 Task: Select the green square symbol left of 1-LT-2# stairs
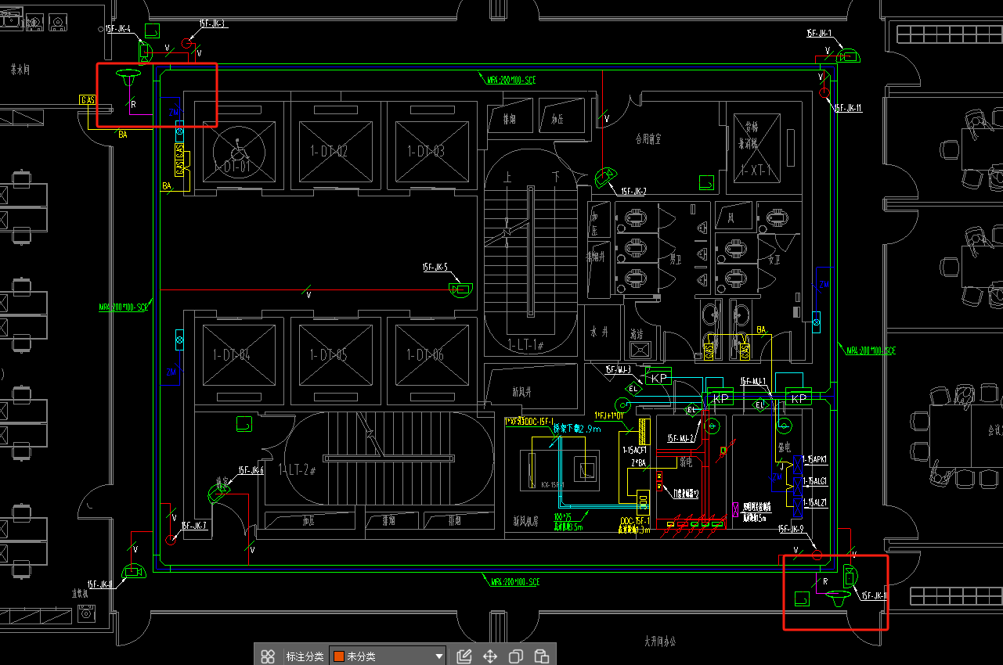click(245, 423)
